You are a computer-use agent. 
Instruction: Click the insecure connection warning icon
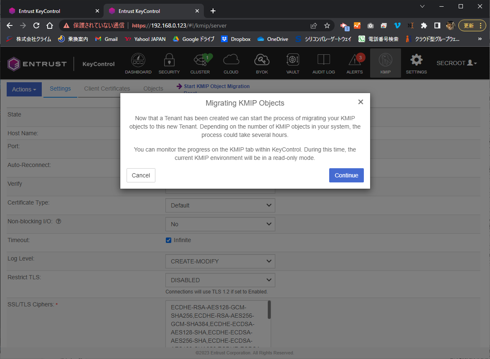(66, 25)
